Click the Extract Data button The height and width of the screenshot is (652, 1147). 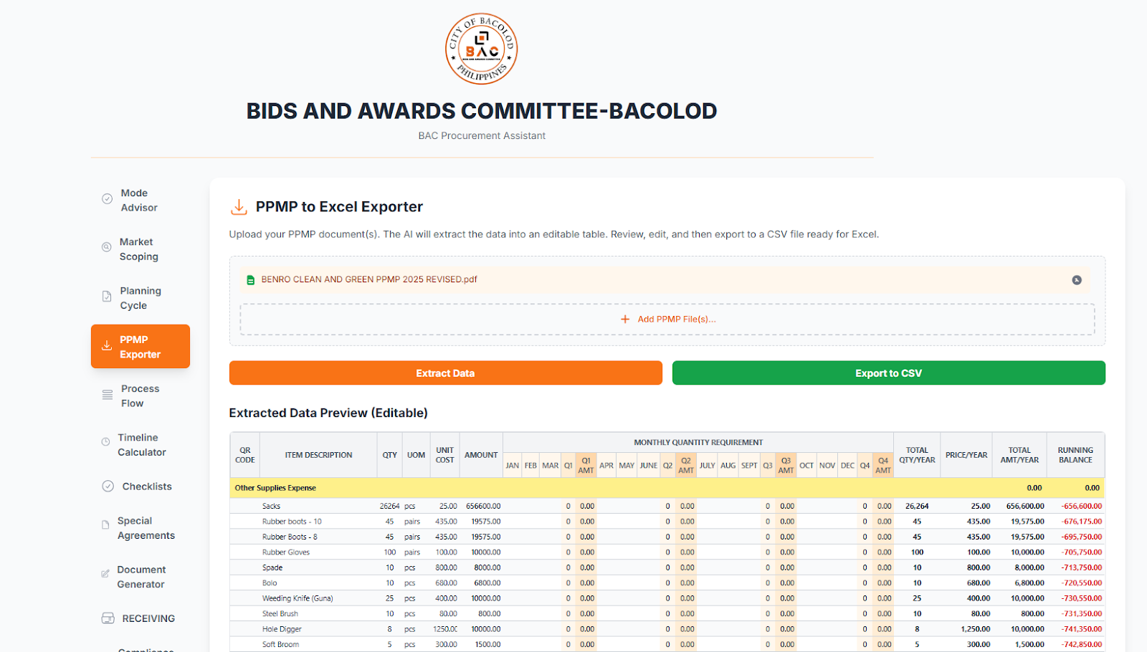tap(445, 373)
